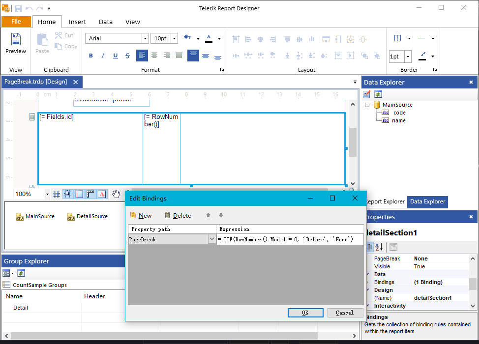Align text right
The image size is (479, 344).
(167, 55)
